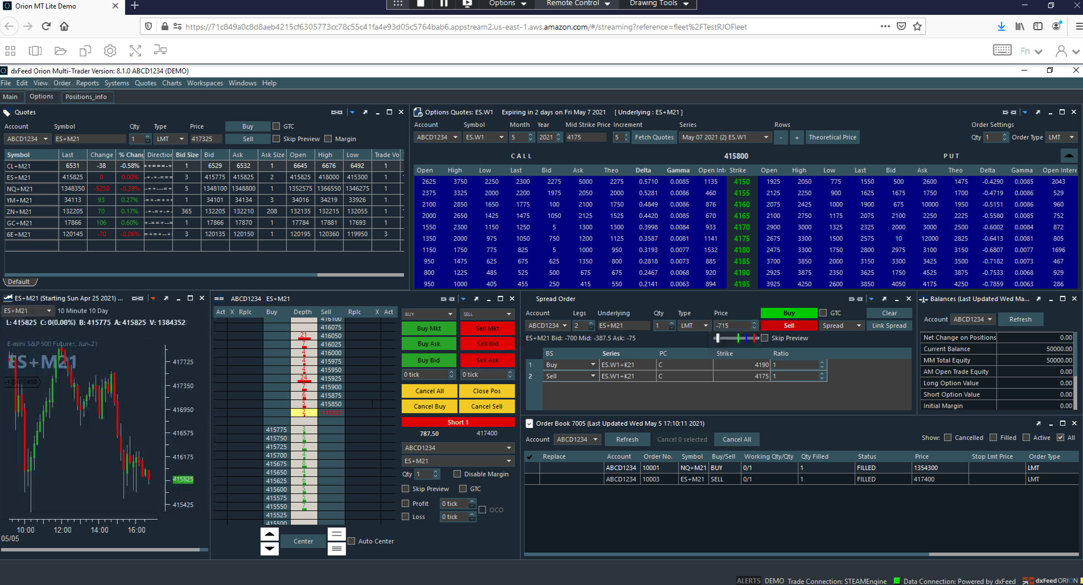
Task: Click the Mid Strike Price field 4175
Action: coord(586,137)
